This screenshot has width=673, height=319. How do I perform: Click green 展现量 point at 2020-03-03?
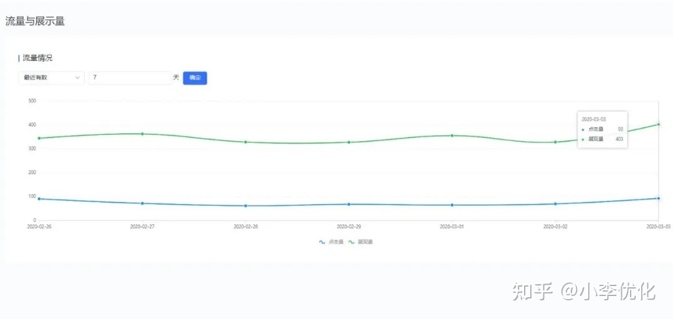pos(658,124)
